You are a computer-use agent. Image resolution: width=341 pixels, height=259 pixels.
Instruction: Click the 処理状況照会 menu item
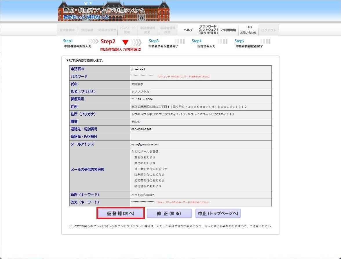pos(107,30)
